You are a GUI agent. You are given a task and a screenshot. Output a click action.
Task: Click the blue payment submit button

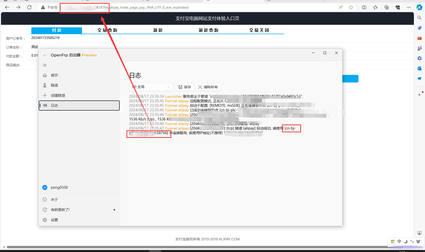[350, 79]
